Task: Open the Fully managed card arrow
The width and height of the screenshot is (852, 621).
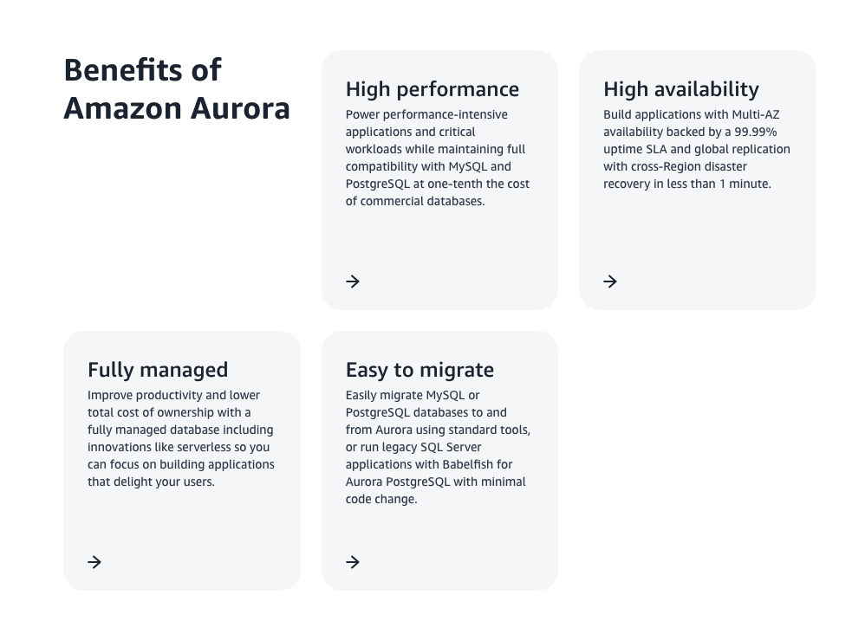Action: 94,562
